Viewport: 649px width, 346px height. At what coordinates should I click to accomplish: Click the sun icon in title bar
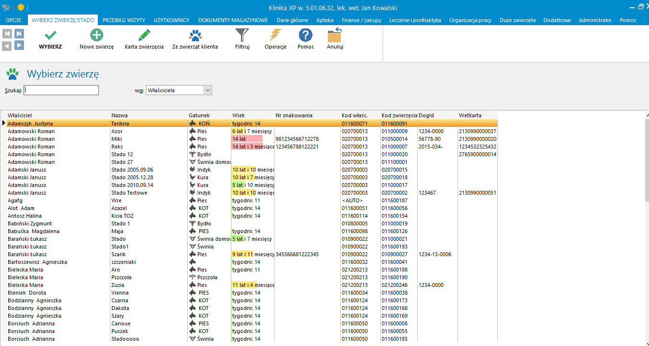[21, 7]
